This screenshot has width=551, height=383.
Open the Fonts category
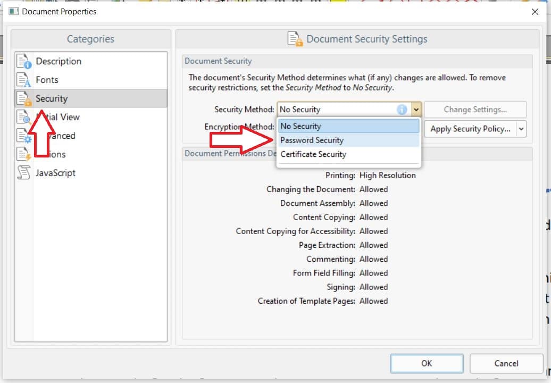pos(90,80)
